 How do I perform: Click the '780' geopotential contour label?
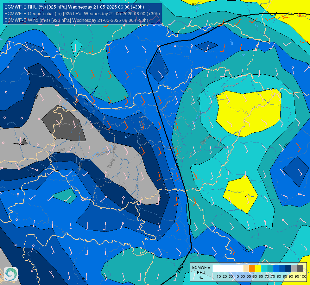coord(180,269)
